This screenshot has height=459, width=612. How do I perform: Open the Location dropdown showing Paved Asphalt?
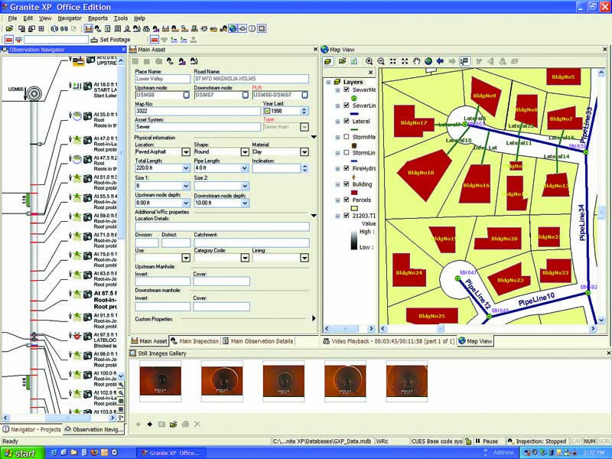coord(186,151)
